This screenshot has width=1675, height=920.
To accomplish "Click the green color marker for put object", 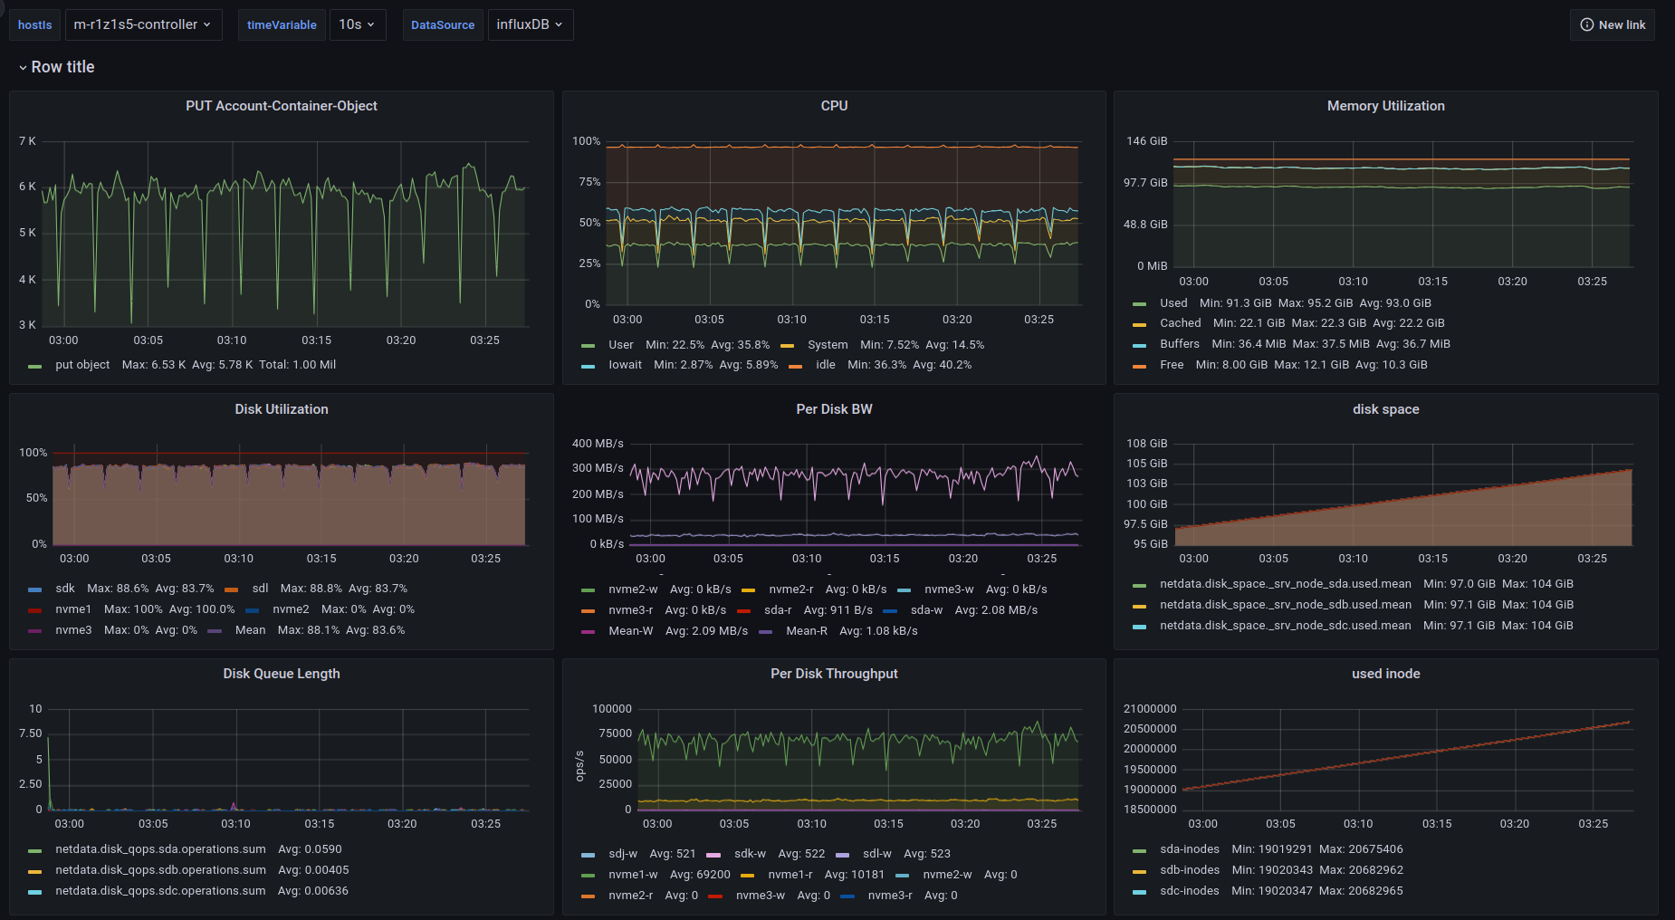I will (x=35, y=366).
